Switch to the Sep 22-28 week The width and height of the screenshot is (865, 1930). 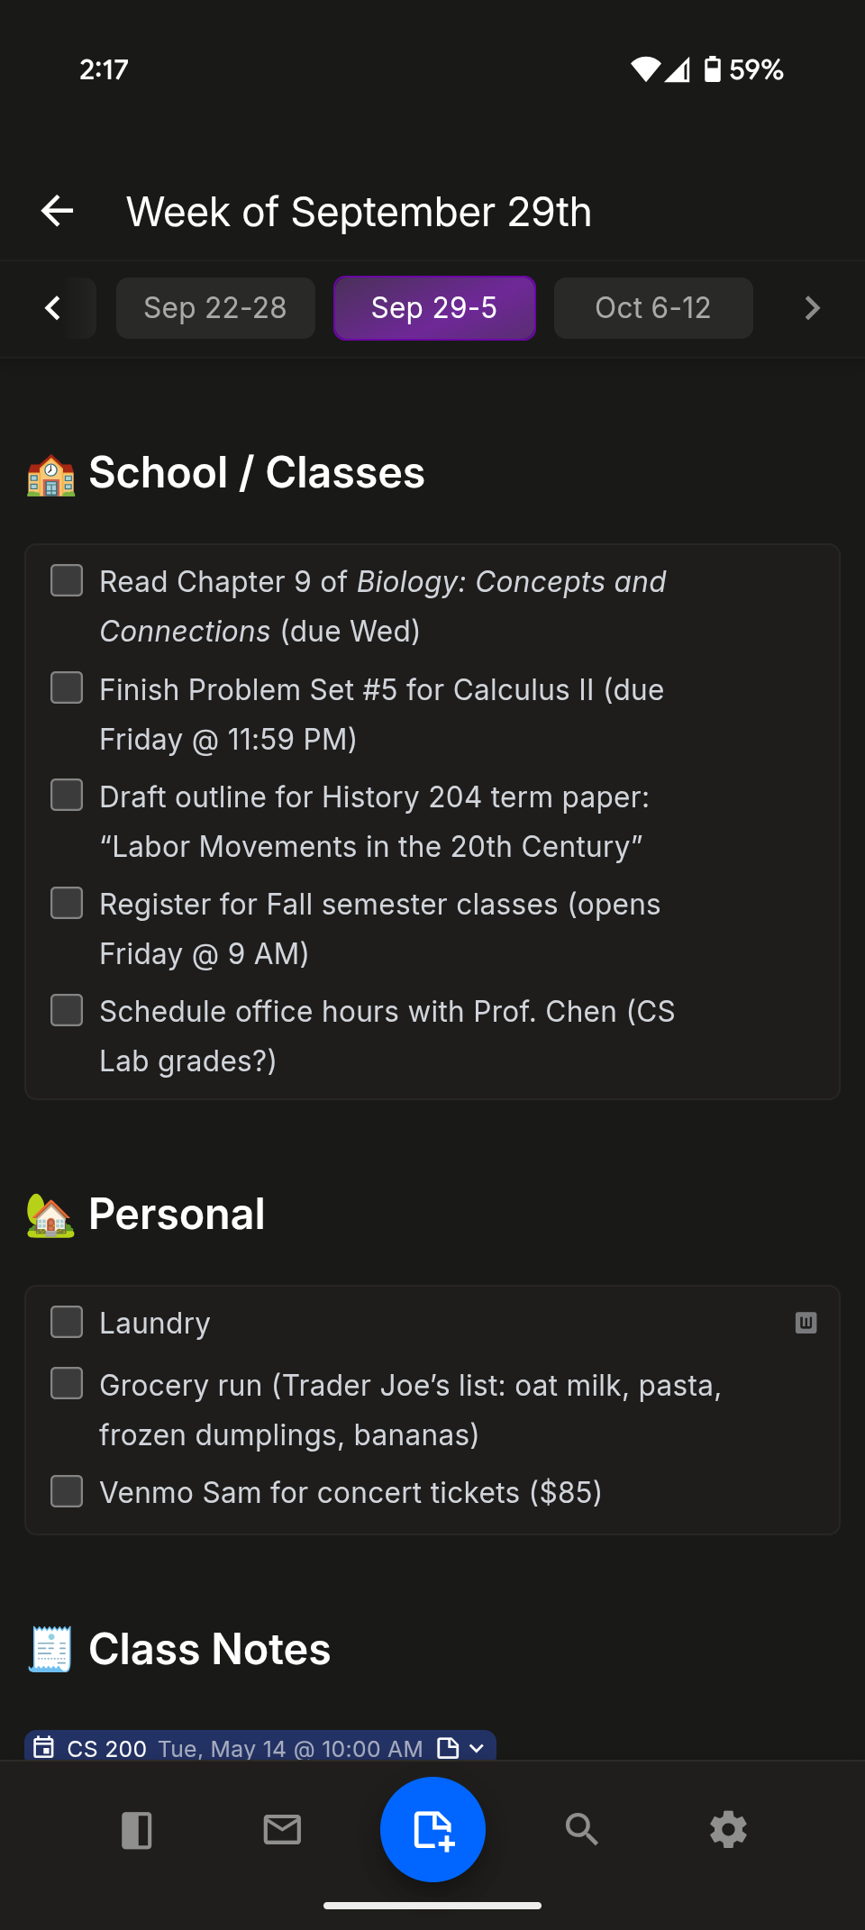[214, 308]
